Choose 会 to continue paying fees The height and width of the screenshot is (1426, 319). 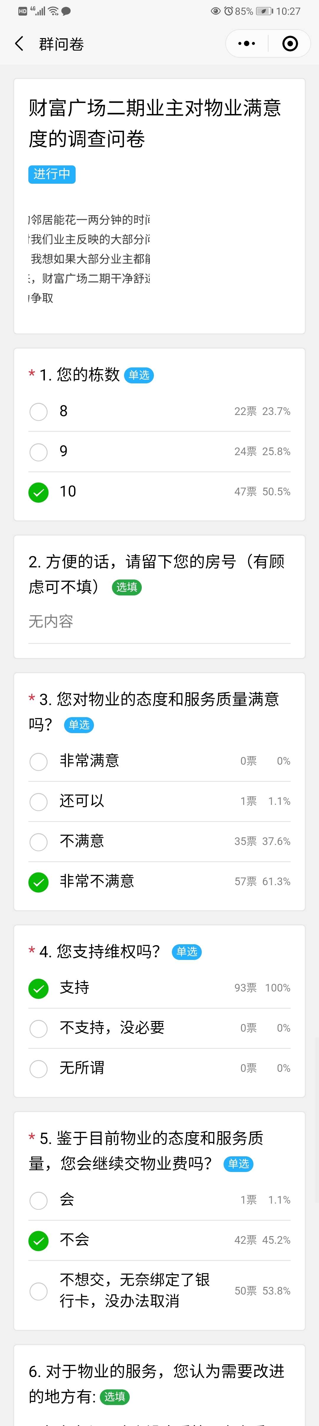(x=159, y=1199)
